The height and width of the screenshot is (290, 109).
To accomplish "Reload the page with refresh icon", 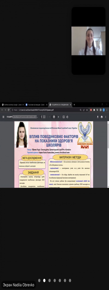I will [8, 110].
